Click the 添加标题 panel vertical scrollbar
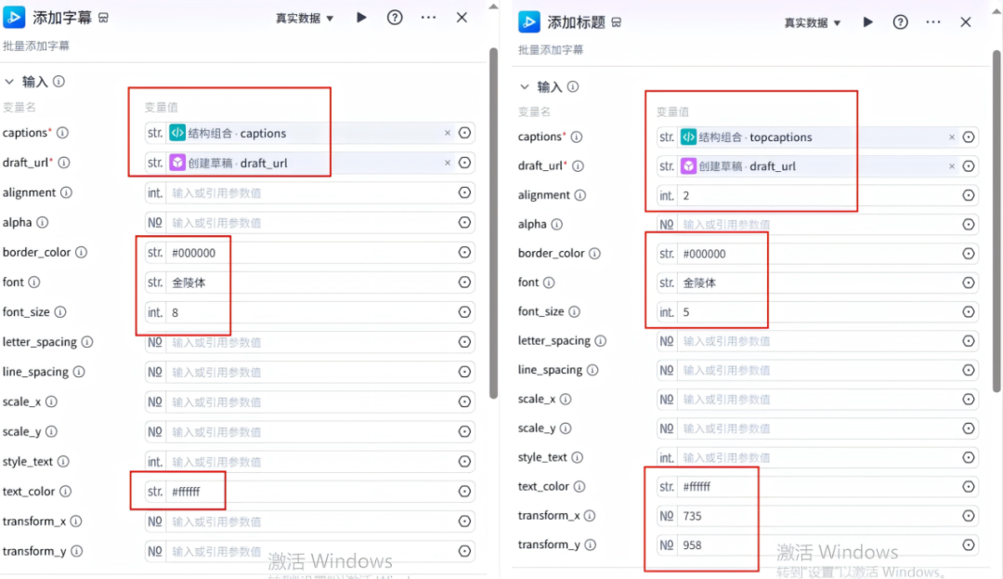The height and width of the screenshot is (579, 1003). (997, 220)
